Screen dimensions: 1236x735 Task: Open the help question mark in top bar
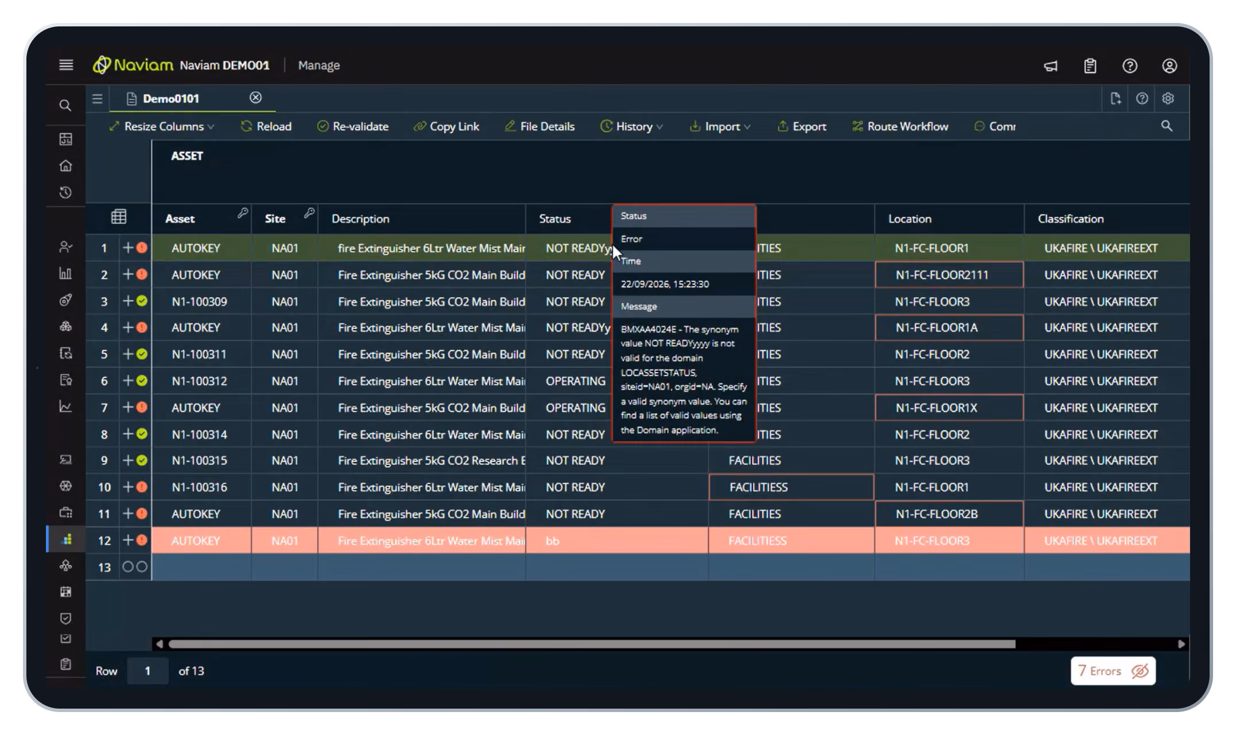(1129, 66)
